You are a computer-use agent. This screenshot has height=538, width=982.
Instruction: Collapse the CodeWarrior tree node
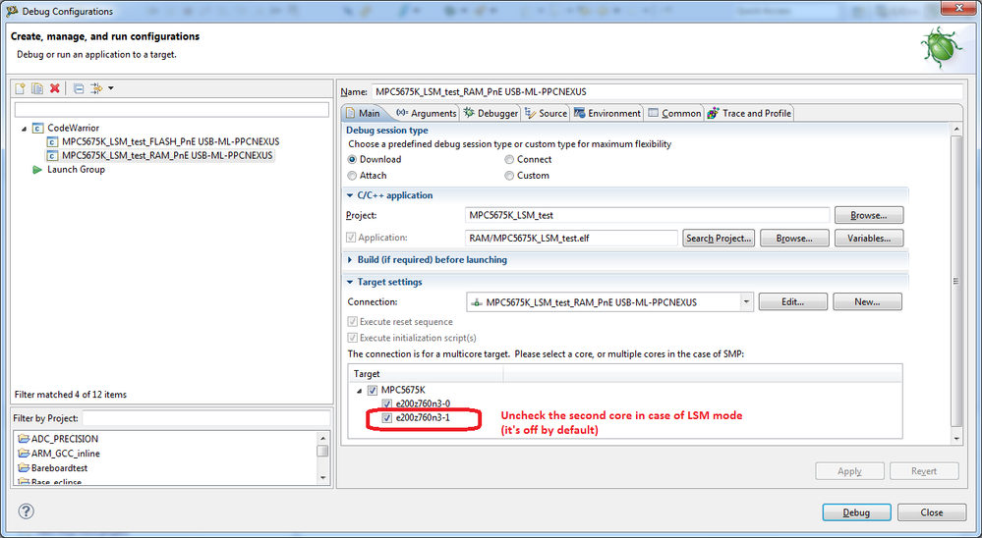[25, 129]
